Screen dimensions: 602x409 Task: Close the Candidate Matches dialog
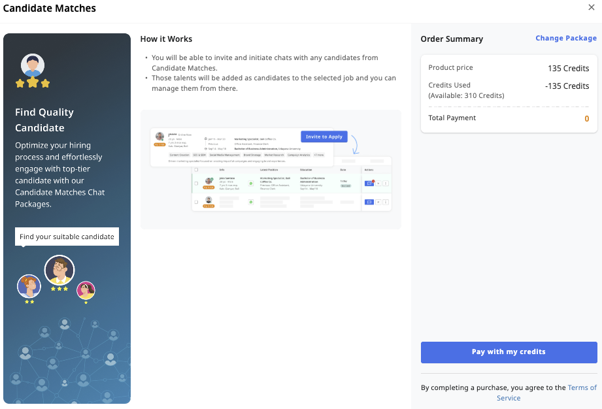[592, 7]
